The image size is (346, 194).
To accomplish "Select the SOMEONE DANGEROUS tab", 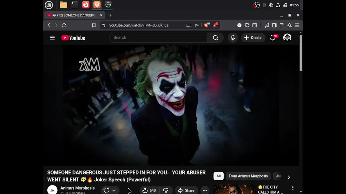I will click(x=75, y=15).
